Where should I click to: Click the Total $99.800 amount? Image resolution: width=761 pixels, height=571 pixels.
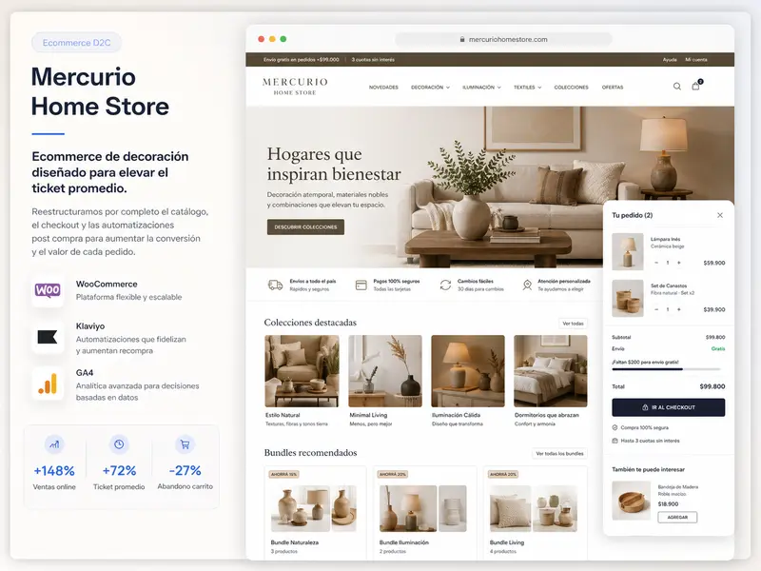[712, 386]
